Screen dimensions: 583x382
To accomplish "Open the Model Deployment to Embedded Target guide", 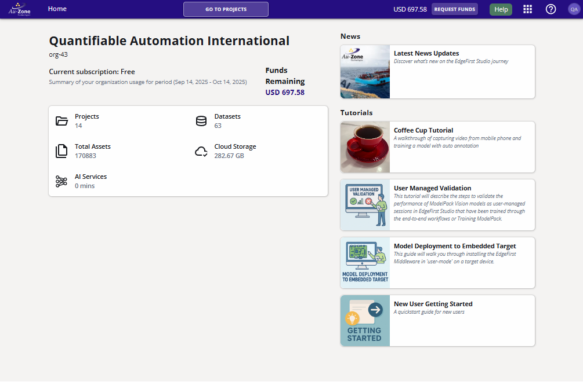I will click(437, 263).
